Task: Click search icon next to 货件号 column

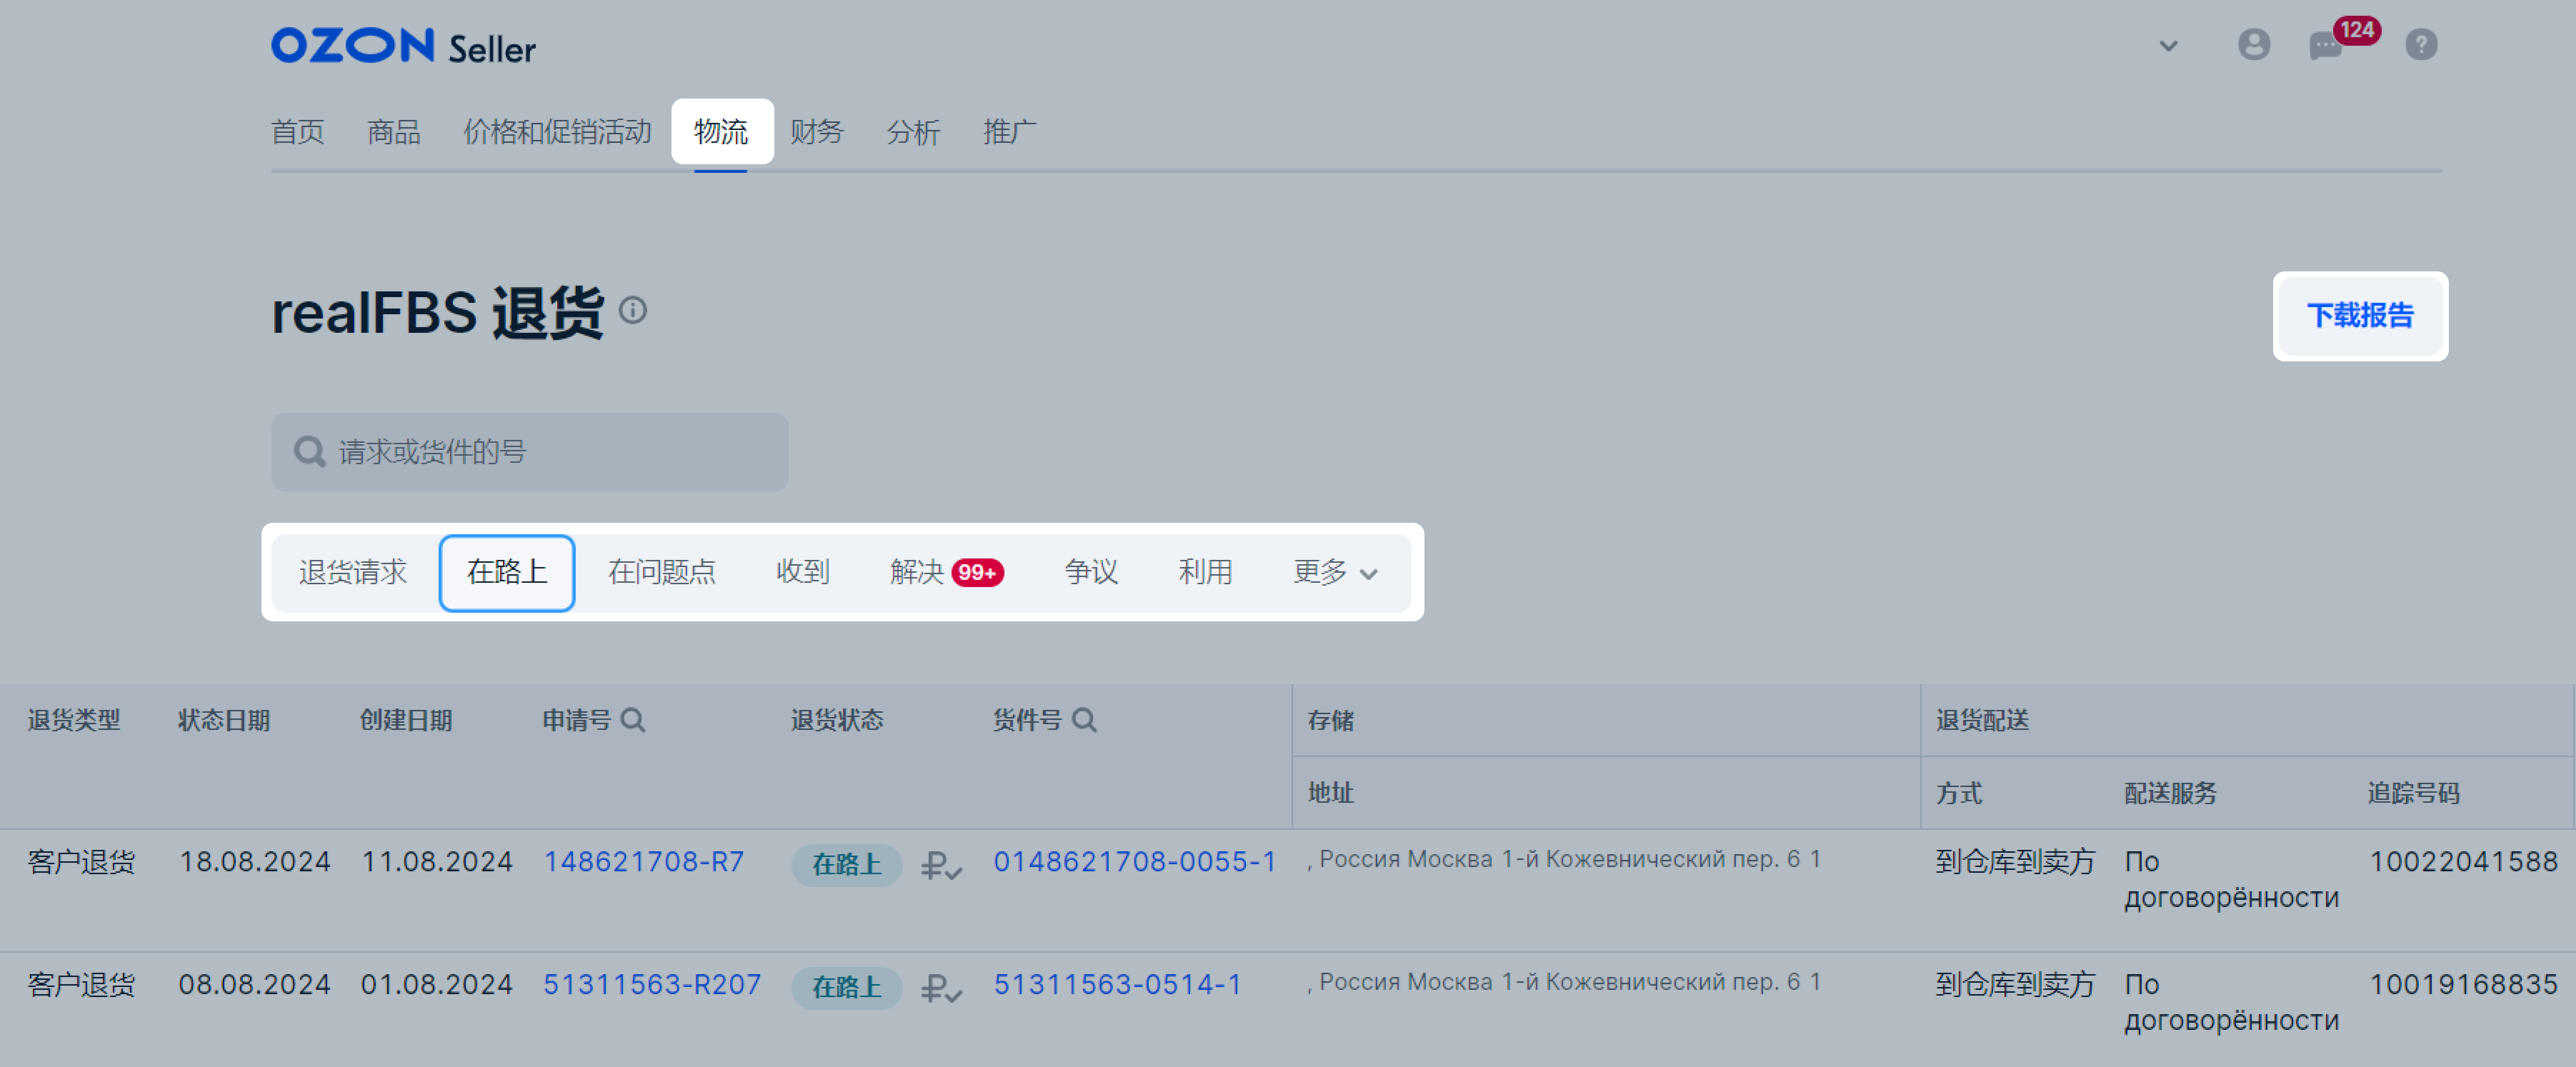Action: tap(1084, 720)
